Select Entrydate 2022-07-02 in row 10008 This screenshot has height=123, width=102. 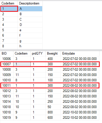pos(80,70)
